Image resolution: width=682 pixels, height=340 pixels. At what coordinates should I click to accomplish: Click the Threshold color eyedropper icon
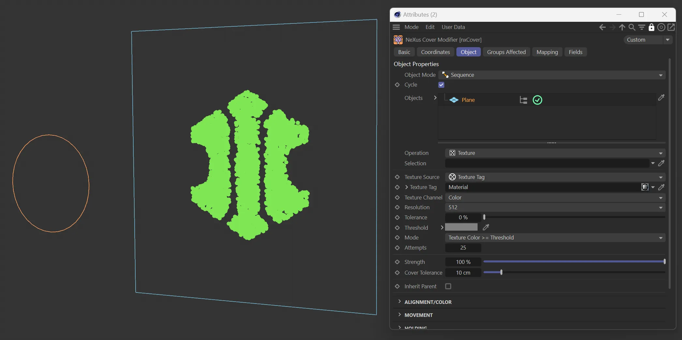pos(486,227)
